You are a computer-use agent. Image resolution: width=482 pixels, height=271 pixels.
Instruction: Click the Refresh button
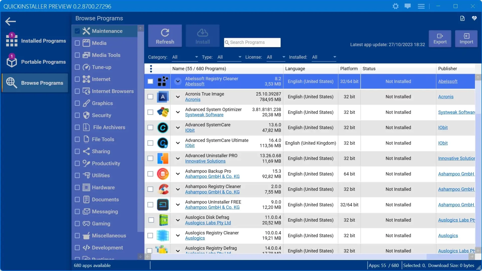pos(165,36)
